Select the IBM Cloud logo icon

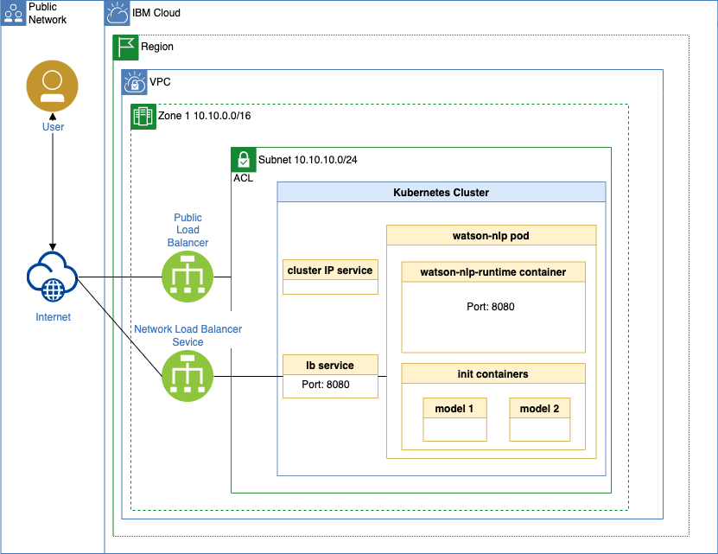coord(118,13)
